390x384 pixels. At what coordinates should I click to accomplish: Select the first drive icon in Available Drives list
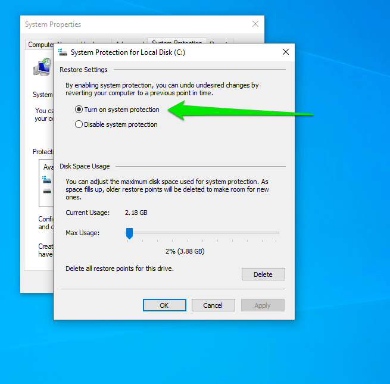pyautogui.click(x=47, y=180)
